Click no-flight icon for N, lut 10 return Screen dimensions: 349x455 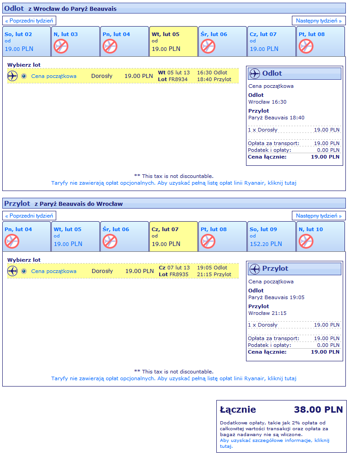click(306, 241)
